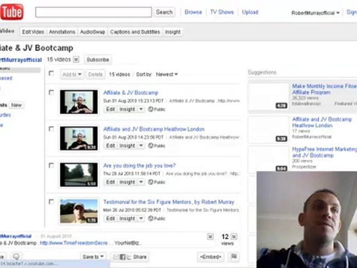The image size is (357, 268).
Task: Open dropdown arrow beside Insight for Heathrow London video
Action: click(141, 146)
